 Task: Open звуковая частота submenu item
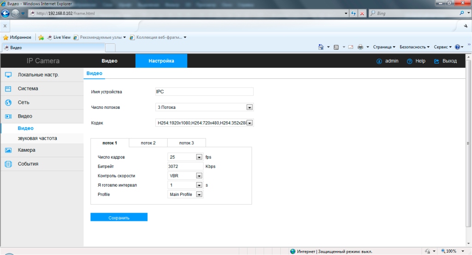(37, 138)
